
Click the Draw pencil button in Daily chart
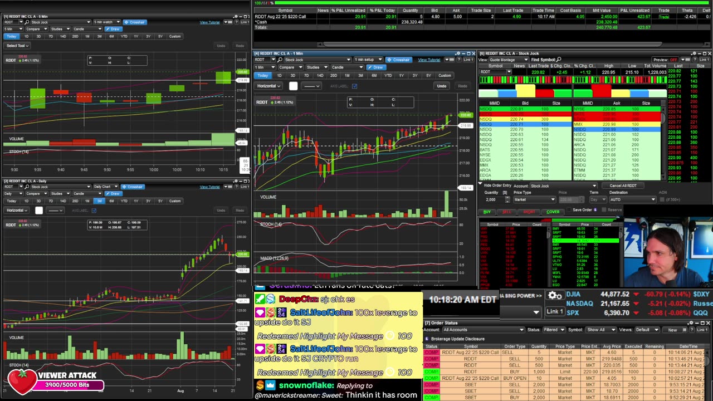pyautogui.click(x=113, y=193)
